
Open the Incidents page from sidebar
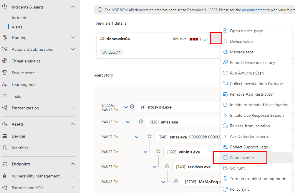click(20, 18)
